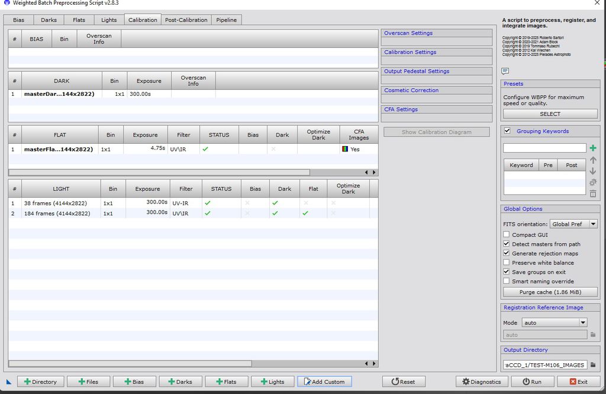This screenshot has height=394, width=606.
Task: Toggle Compact GUI option
Action: click(507, 234)
